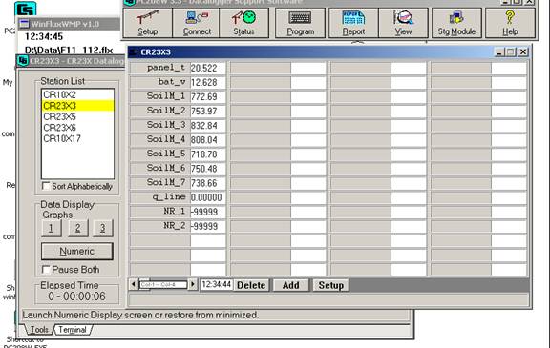The width and height of the screenshot is (550, 348).
Task: Click the 12:34:45 clock in WinFluxWMP window
Action: point(44,36)
